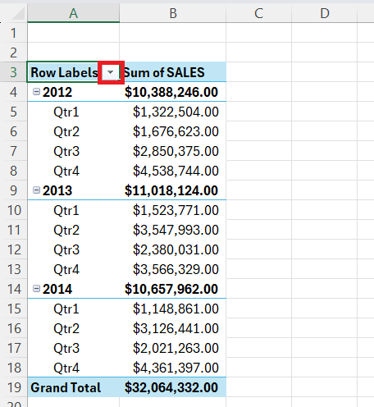Viewport: 374px width, 407px height.
Task: Select column A header
Action: (x=73, y=13)
